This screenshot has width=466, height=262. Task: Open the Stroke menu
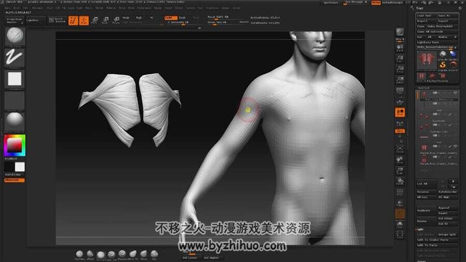pyautogui.click(x=179, y=8)
